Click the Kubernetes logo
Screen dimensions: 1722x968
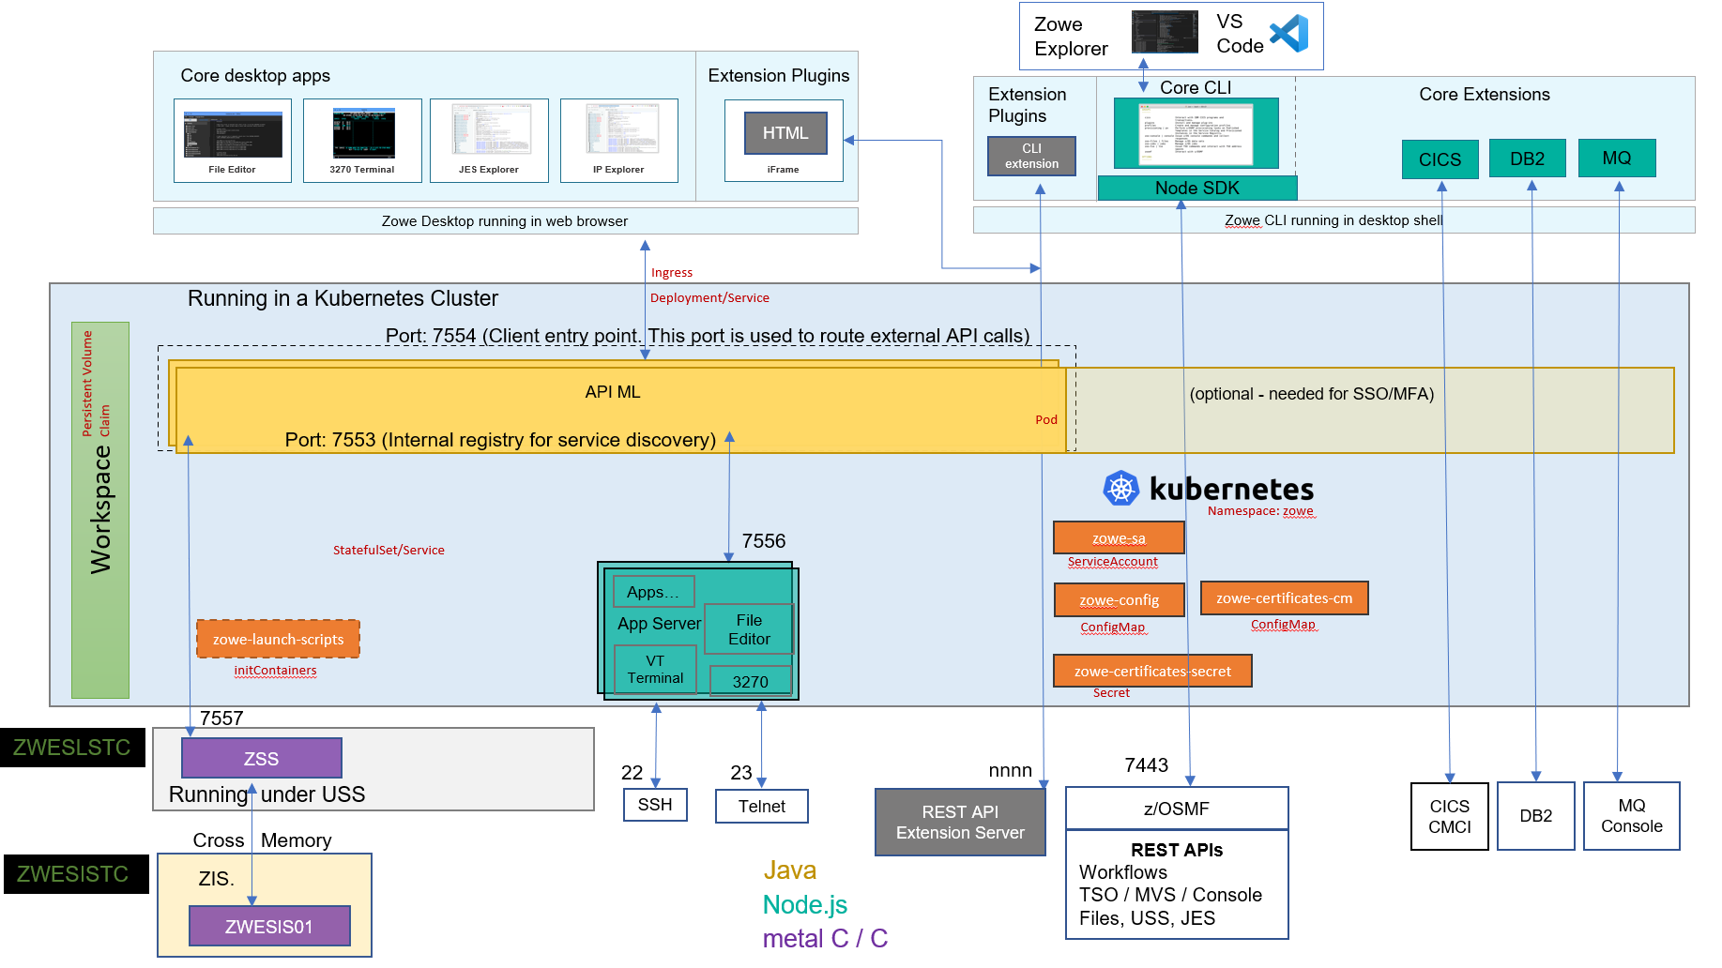(1121, 488)
